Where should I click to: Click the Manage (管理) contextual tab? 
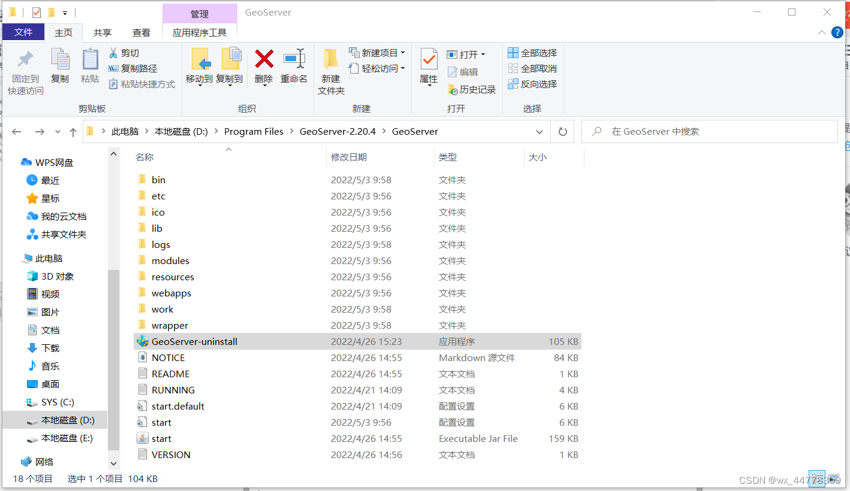(x=200, y=14)
